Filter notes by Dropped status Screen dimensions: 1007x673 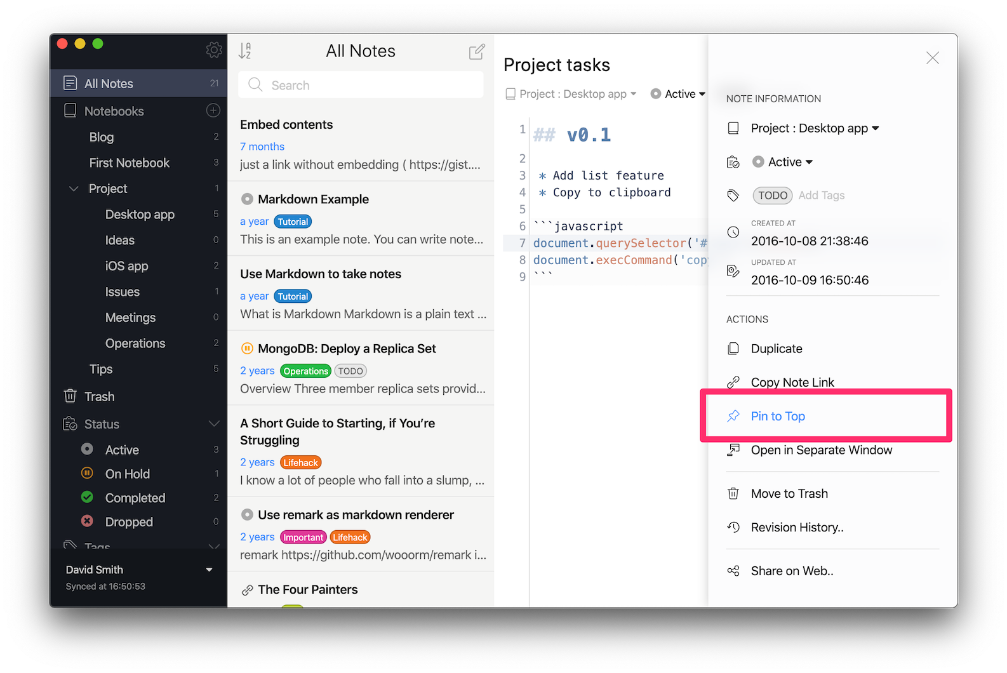[129, 522]
